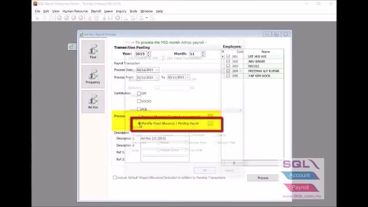Enable Include Default Wages/Allowance/Deduction checkbox
Screen dimensions: 368x207
[x=114, y=178]
